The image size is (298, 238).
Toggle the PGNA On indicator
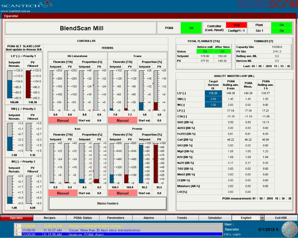191,28
